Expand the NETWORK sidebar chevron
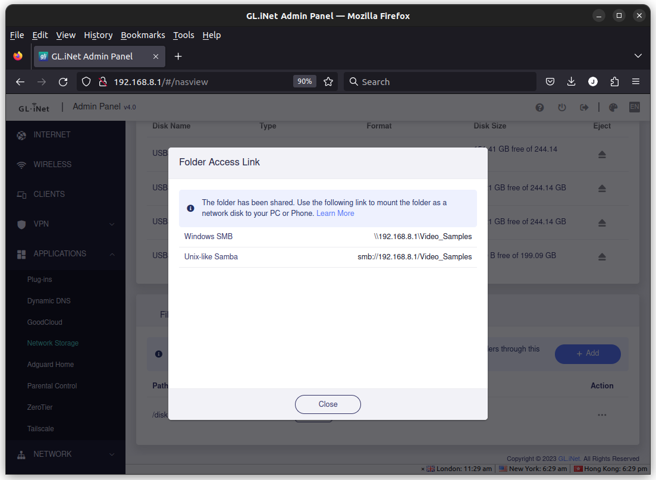The image size is (656, 480). pyautogui.click(x=112, y=454)
